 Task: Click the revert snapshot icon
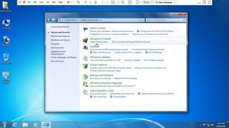tap(91, 2)
